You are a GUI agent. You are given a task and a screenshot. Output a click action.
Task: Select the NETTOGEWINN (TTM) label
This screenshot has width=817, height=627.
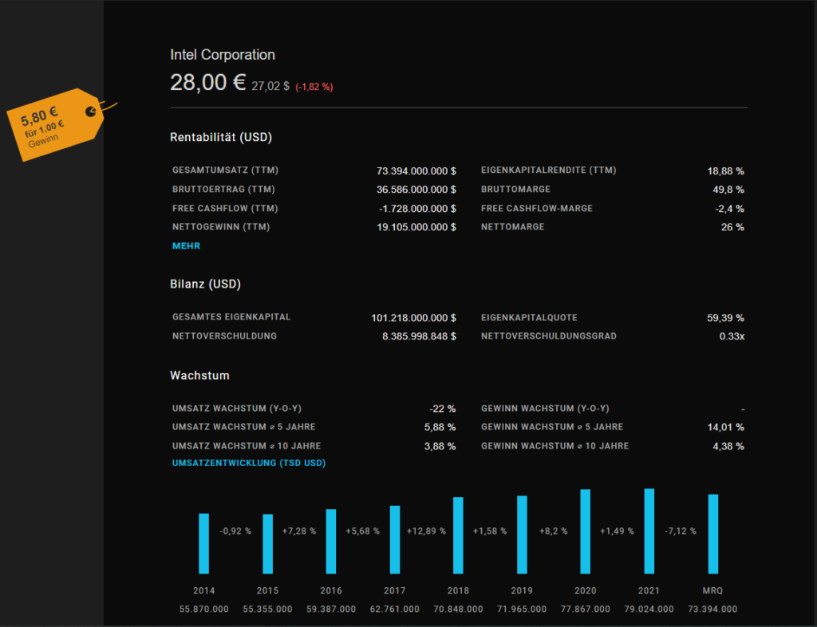pyautogui.click(x=221, y=227)
